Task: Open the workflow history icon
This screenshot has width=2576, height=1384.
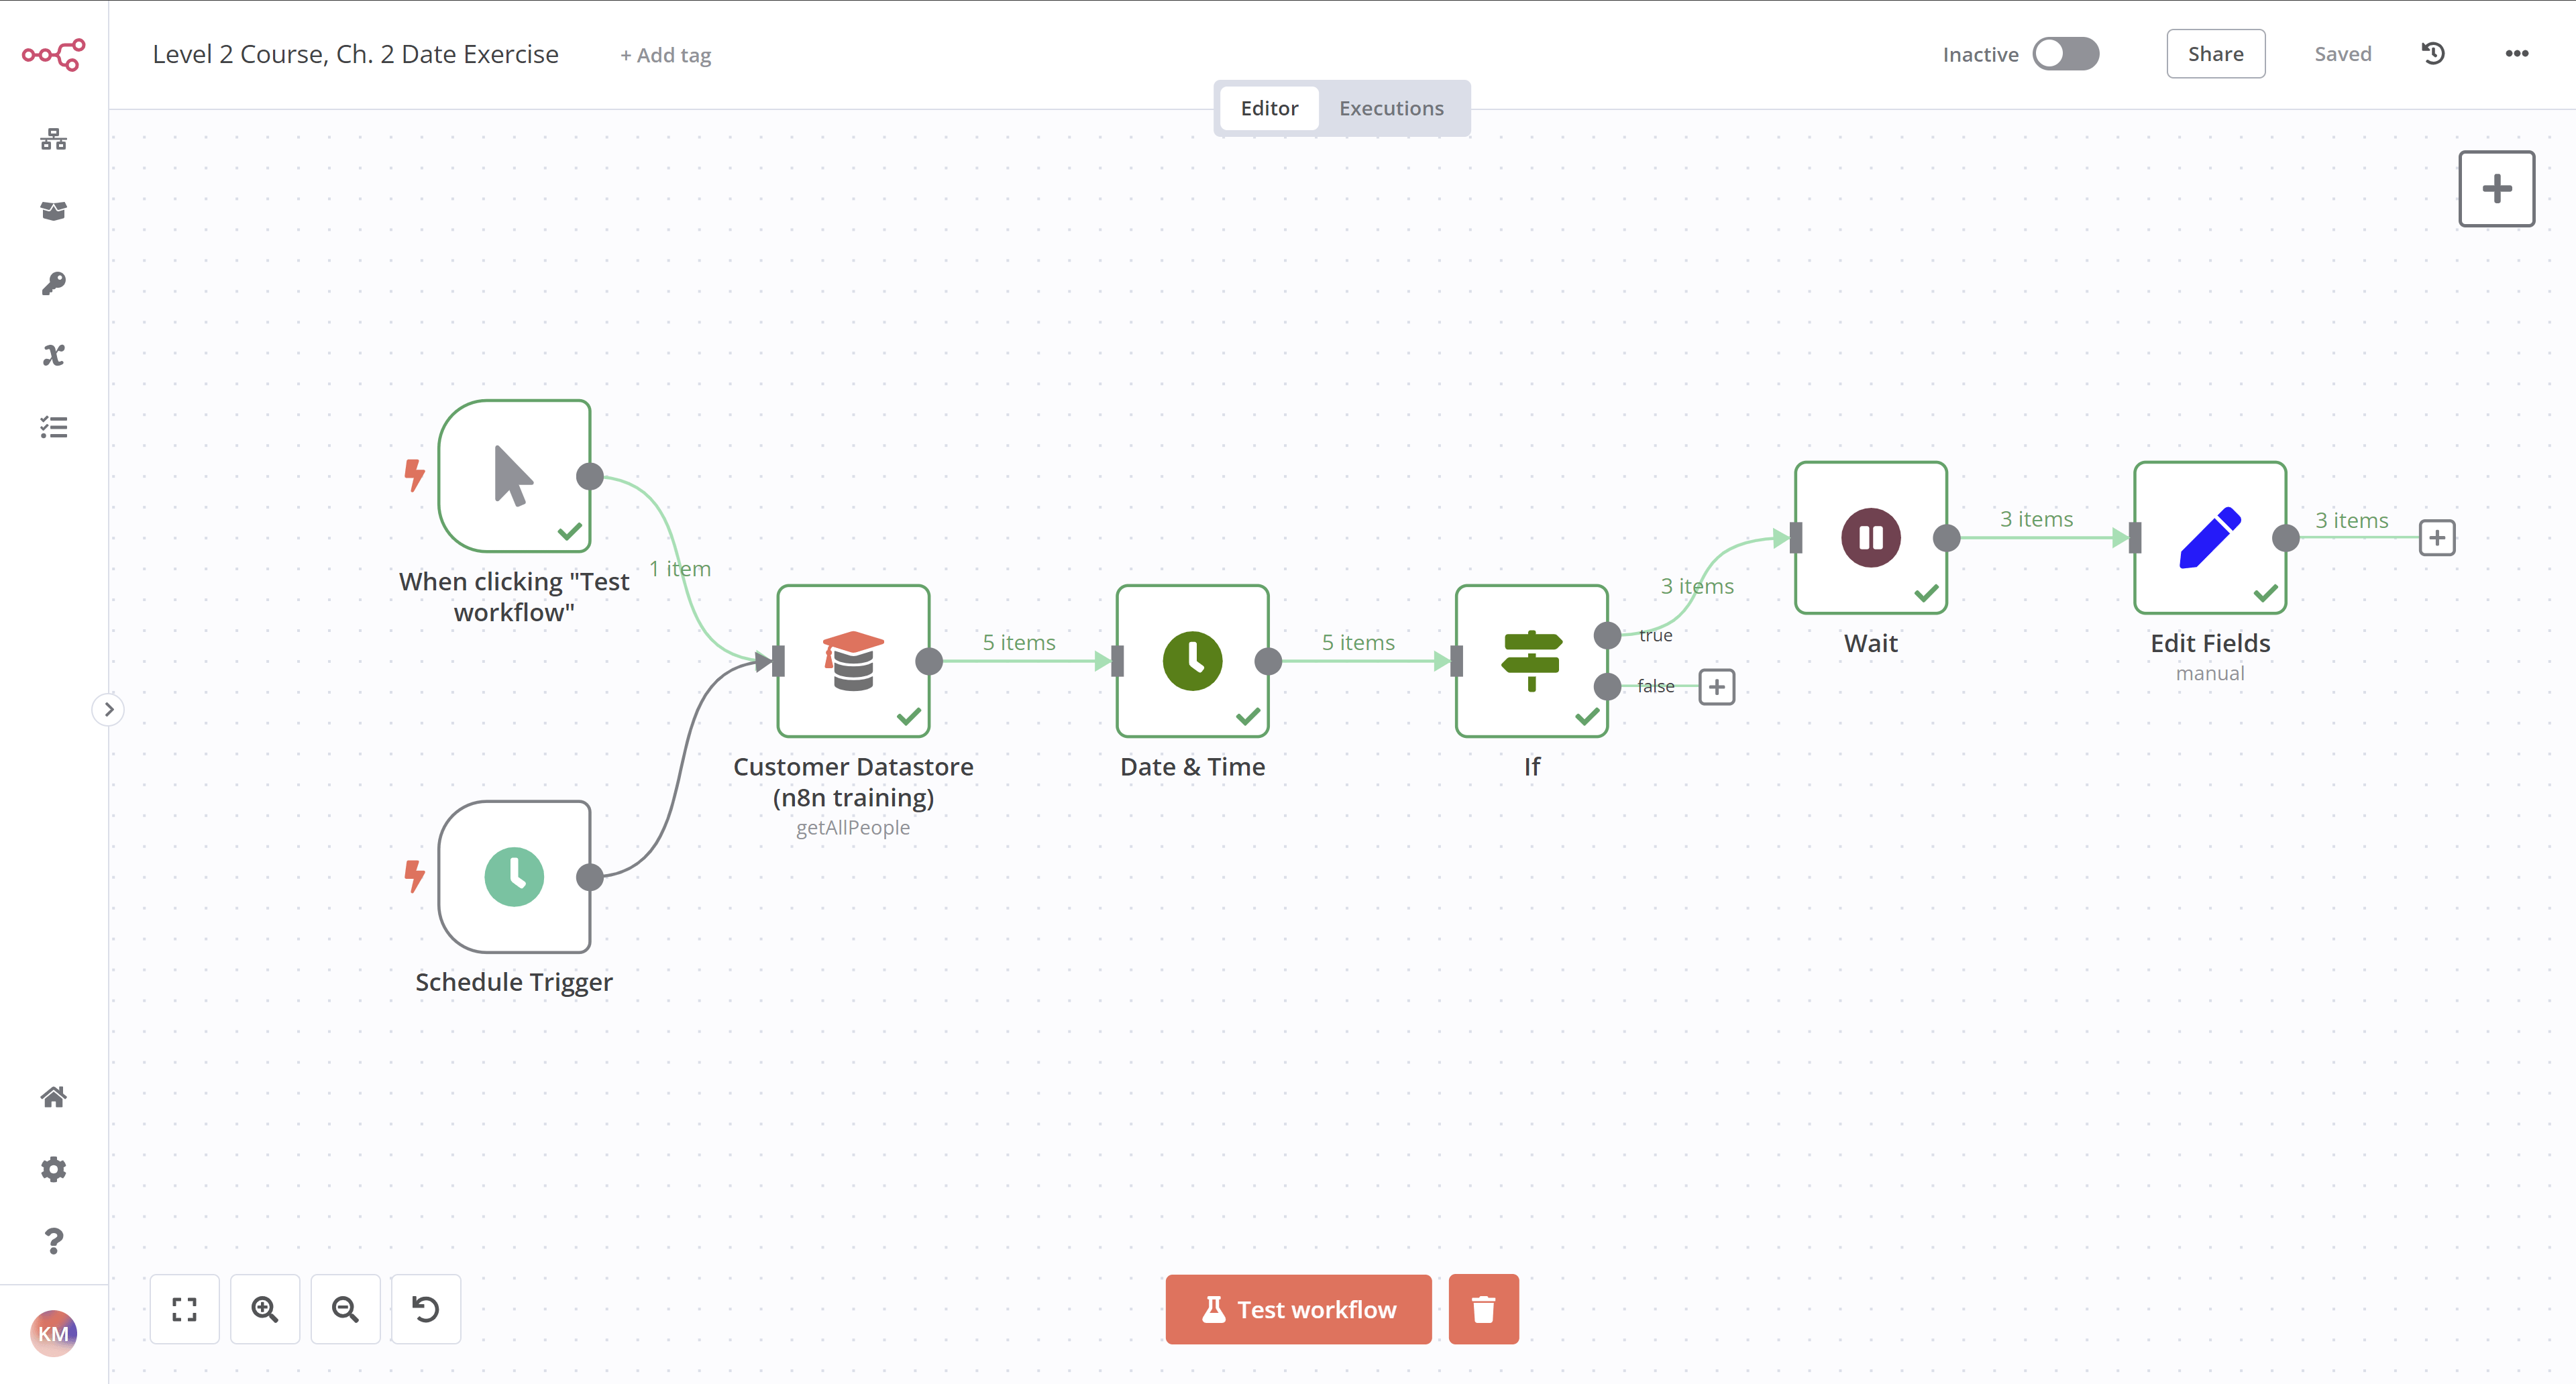Action: click(x=2434, y=53)
